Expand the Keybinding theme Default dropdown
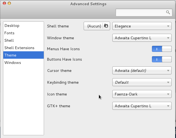 point(142,82)
